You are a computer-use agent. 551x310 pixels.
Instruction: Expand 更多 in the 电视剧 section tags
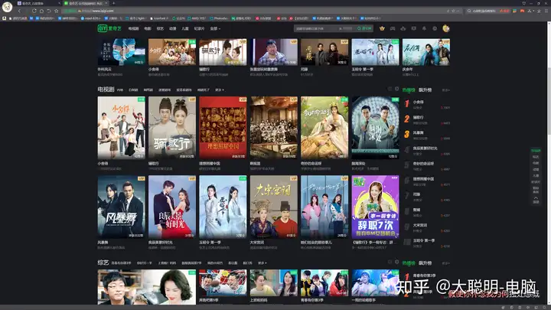220,90
